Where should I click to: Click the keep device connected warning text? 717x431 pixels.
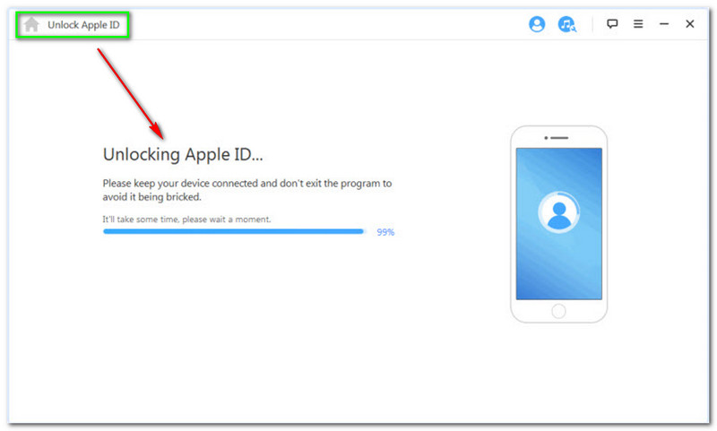pyautogui.click(x=247, y=190)
